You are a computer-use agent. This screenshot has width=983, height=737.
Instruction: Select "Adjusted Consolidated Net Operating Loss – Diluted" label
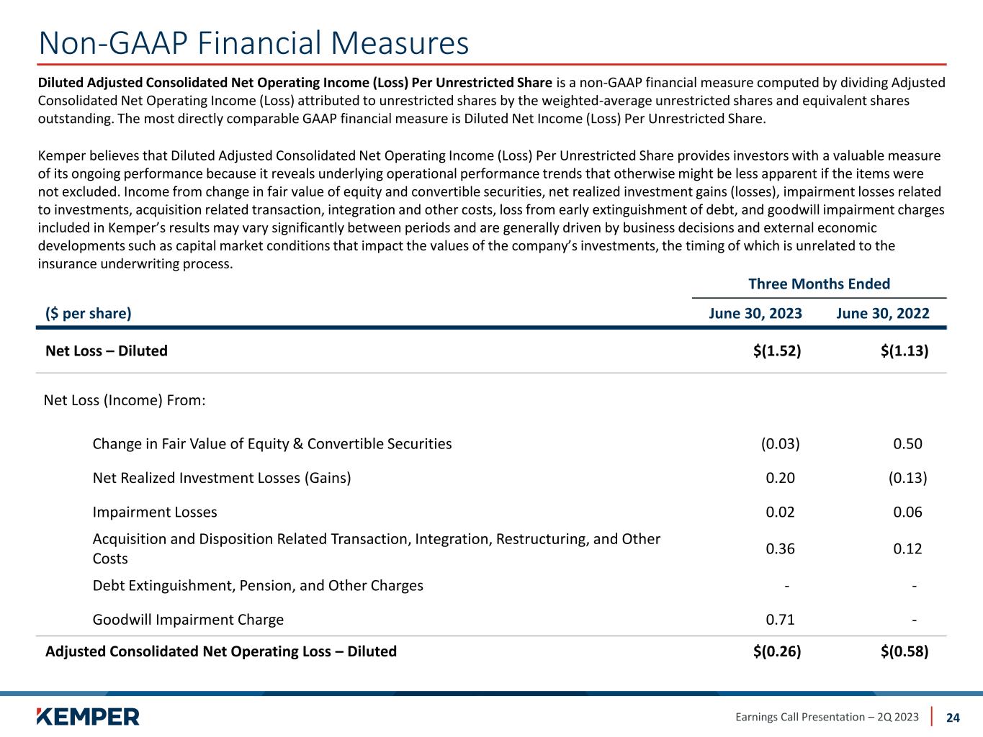click(221, 651)
